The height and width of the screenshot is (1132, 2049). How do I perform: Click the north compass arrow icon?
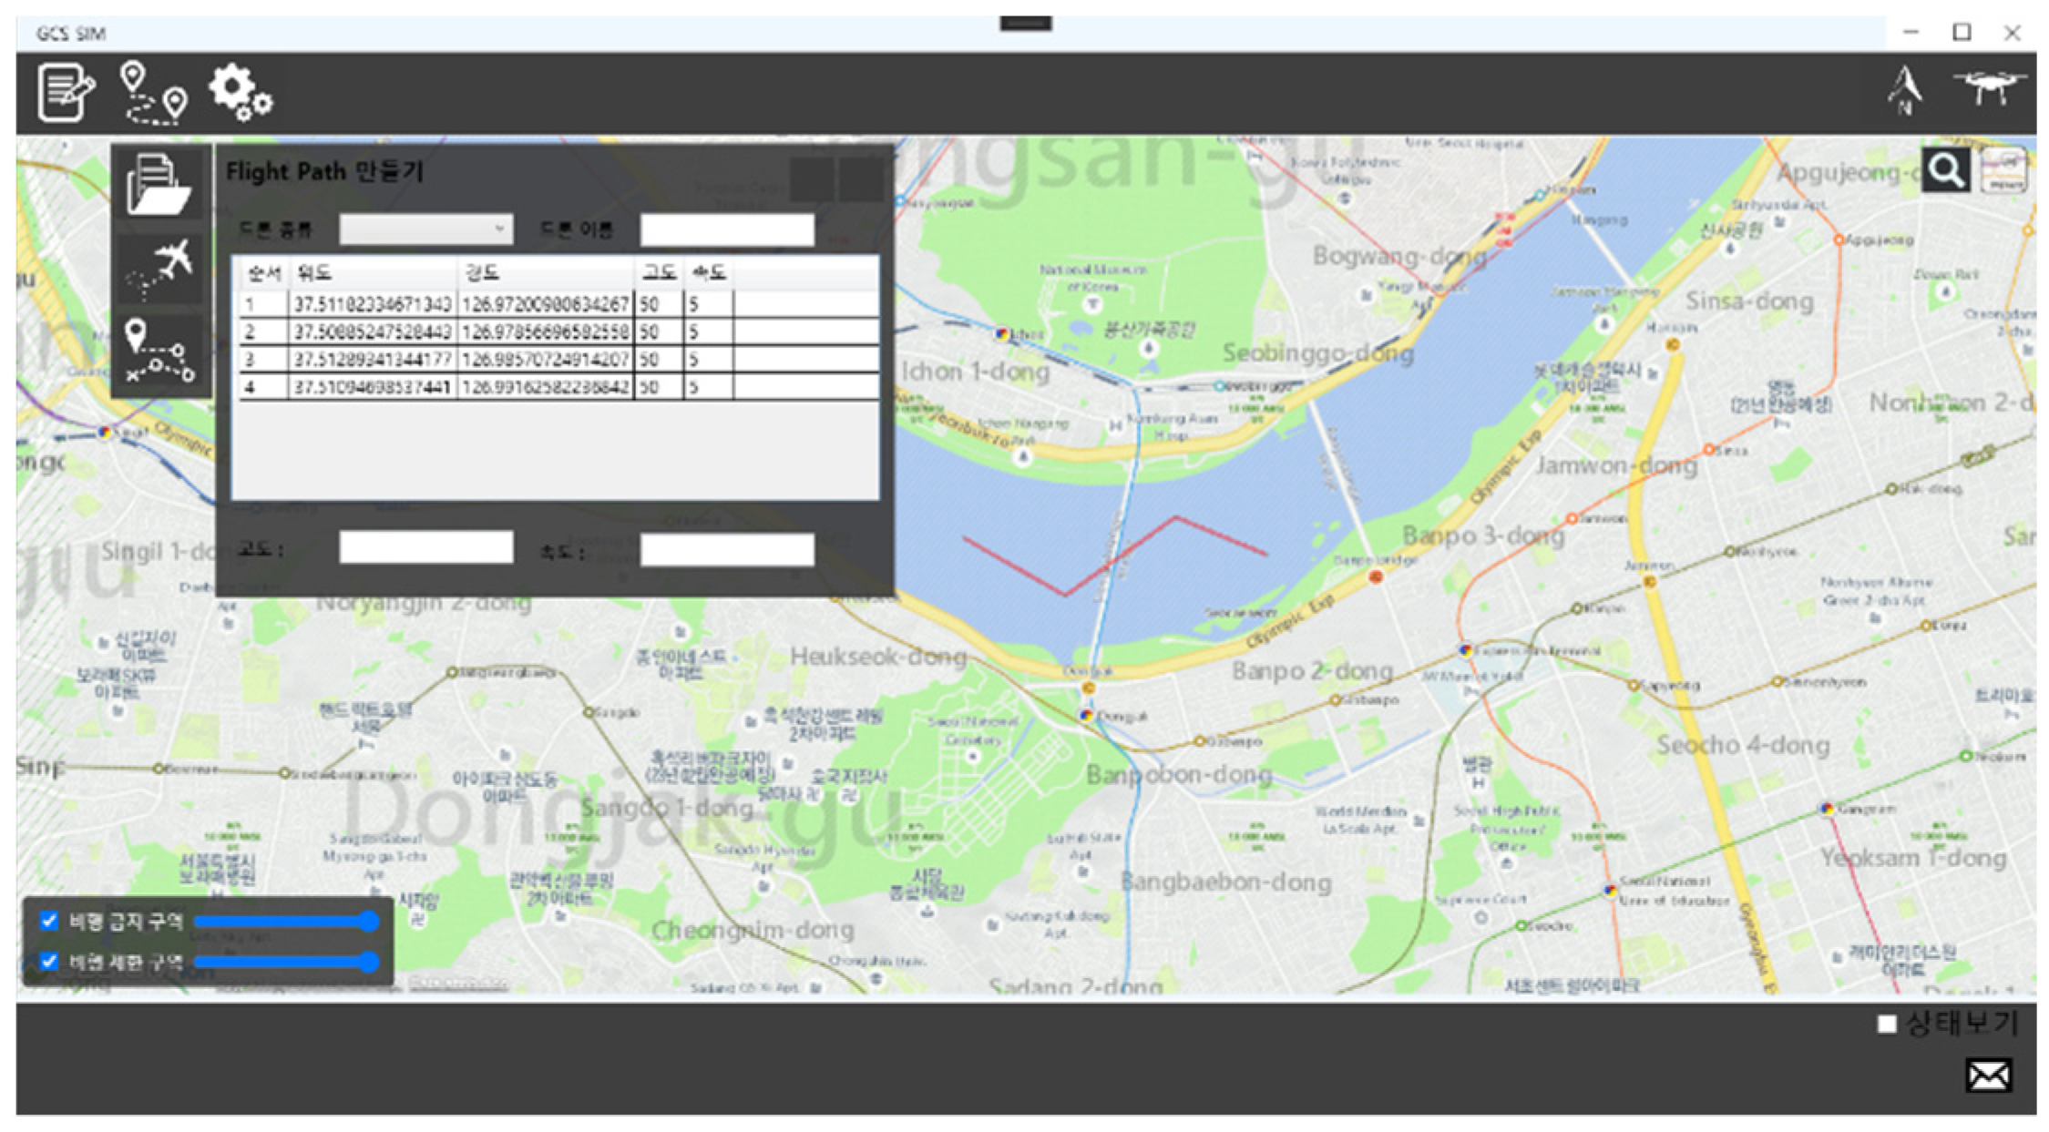click(1904, 91)
